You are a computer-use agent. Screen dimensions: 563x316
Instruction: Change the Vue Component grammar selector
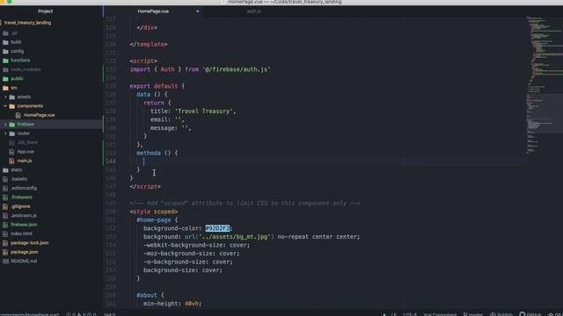[x=440, y=314]
